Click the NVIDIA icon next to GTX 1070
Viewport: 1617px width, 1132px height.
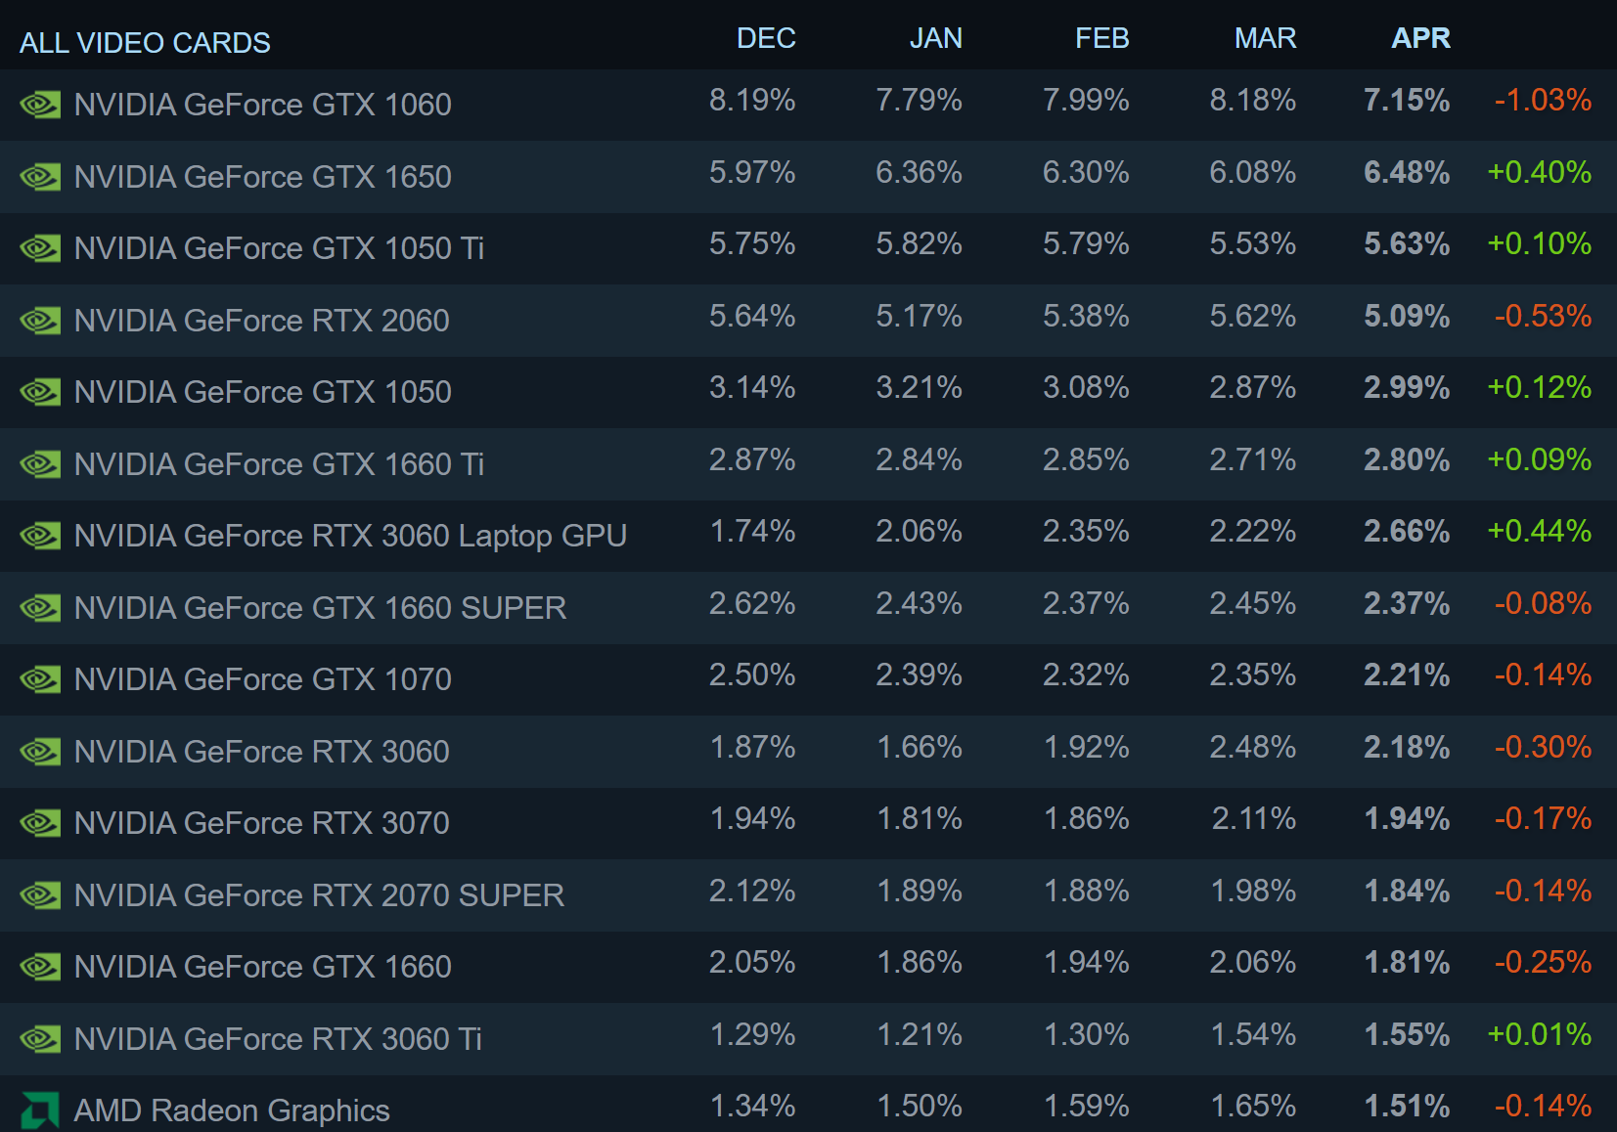pyautogui.click(x=40, y=679)
